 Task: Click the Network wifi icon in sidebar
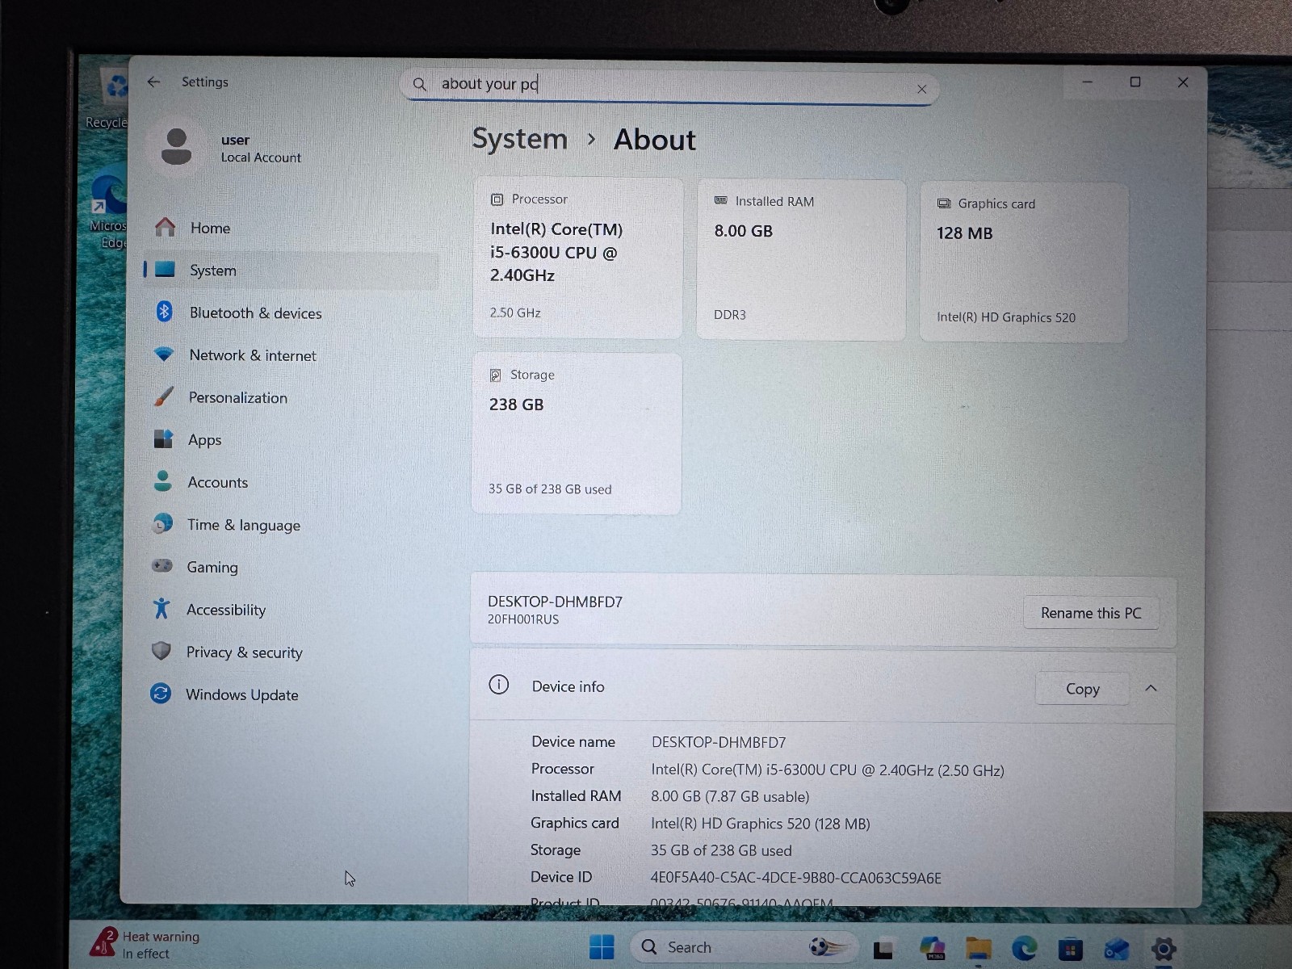point(164,354)
